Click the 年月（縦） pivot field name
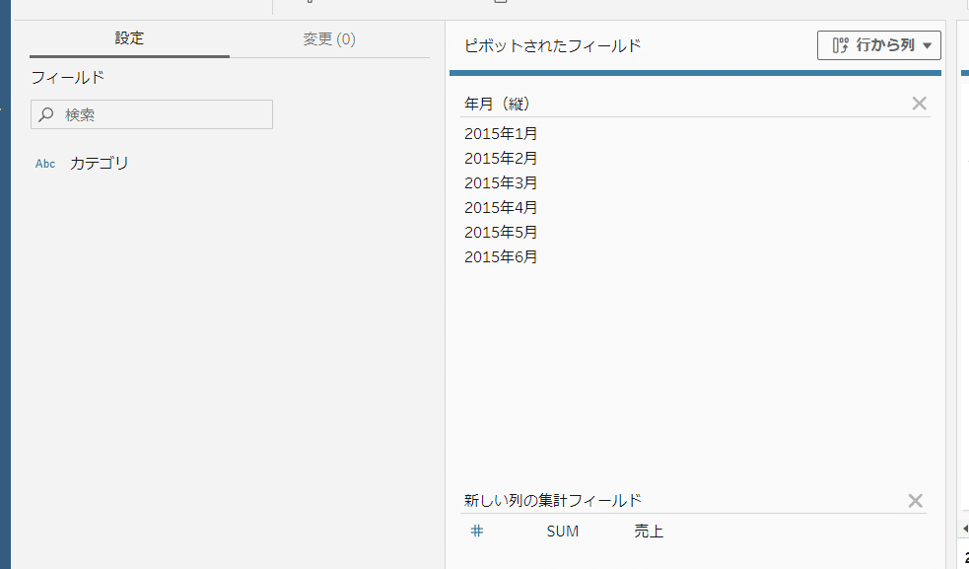This screenshot has width=969, height=569. [x=498, y=104]
